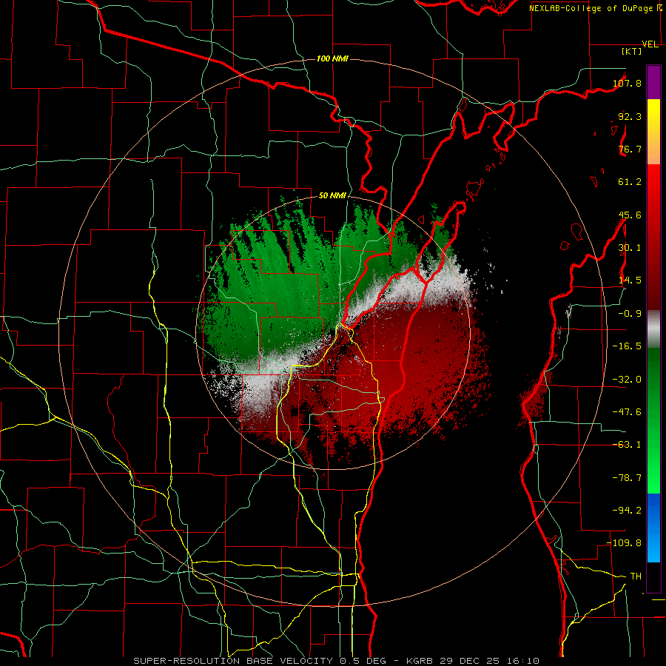Click the 14.5 legend value

click(630, 280)
